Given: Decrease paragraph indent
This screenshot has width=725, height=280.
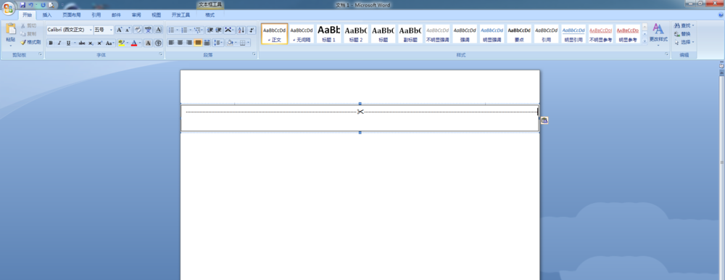Looking at the screenshot, I should click(210, 30).
